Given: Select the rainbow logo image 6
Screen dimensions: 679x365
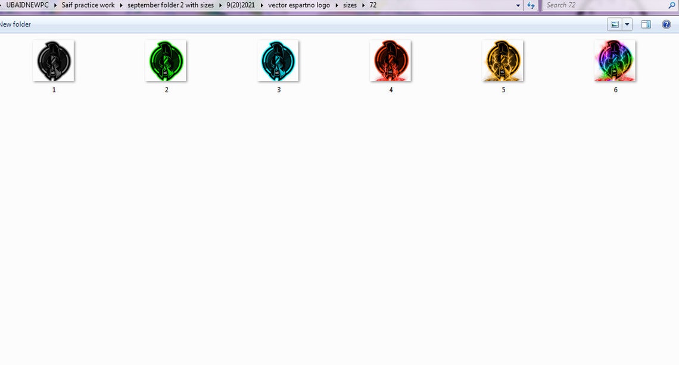Looking at the screenshot, I should (615, 59).
